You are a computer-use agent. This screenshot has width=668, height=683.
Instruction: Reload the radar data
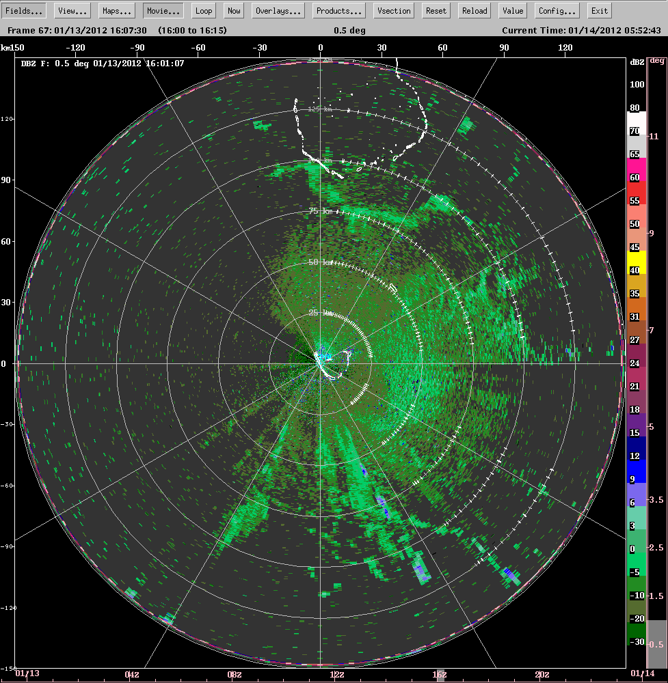474,10
